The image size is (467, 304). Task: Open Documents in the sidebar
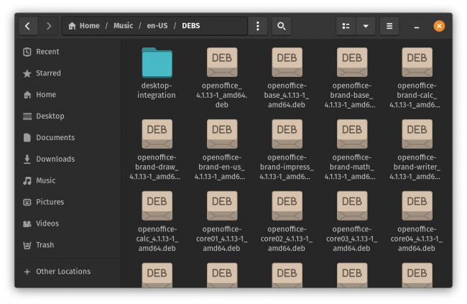(x=68, y=137)
